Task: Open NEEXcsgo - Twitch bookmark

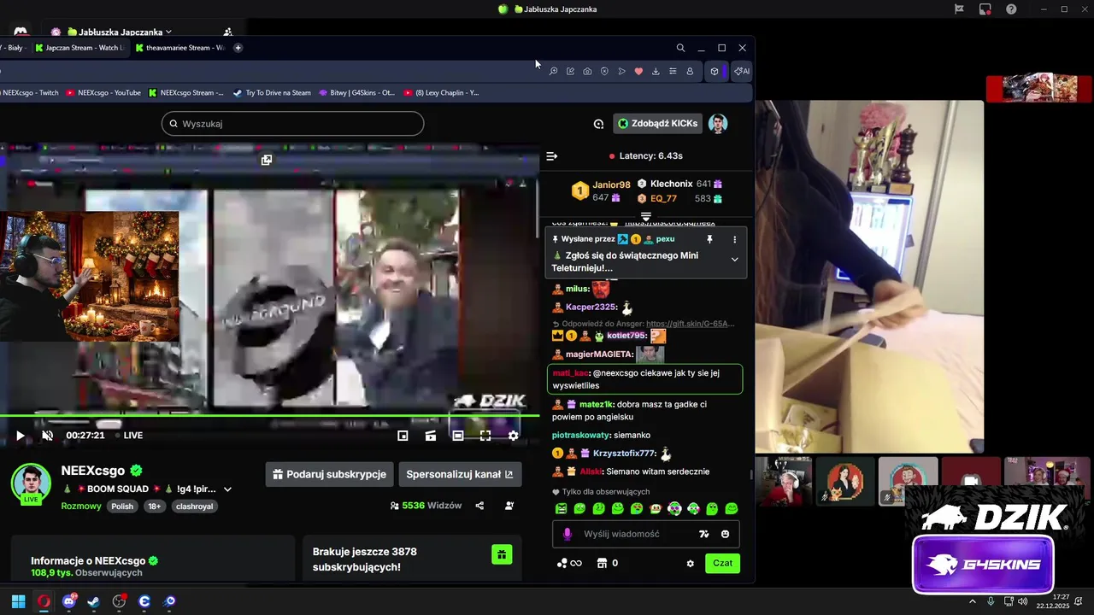Action: click(x=29, y=92)
